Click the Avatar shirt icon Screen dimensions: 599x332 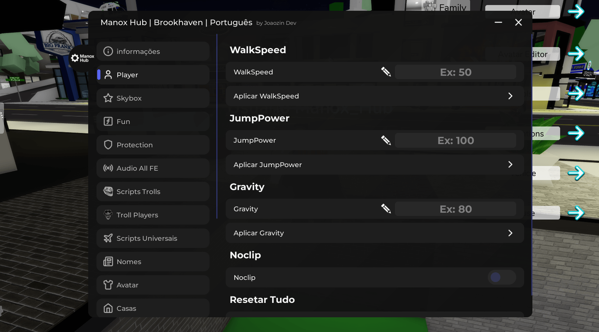108,285
